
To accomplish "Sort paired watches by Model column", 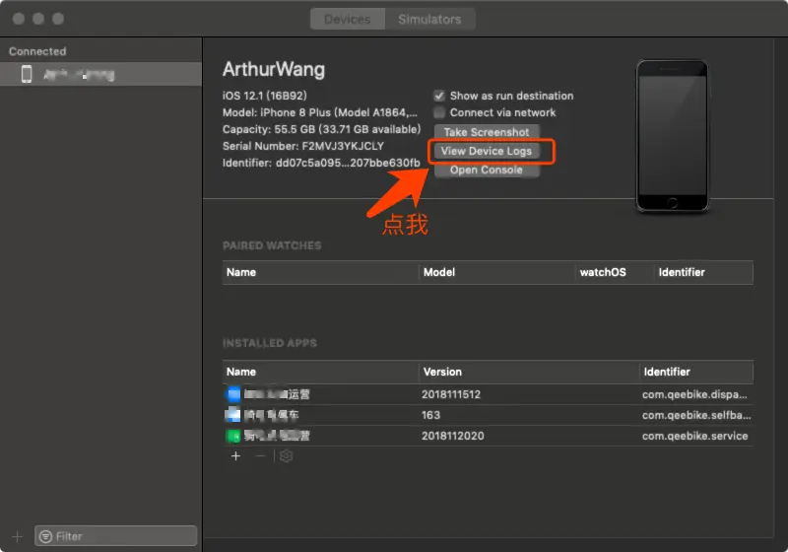I will click(x=496, y=272).
